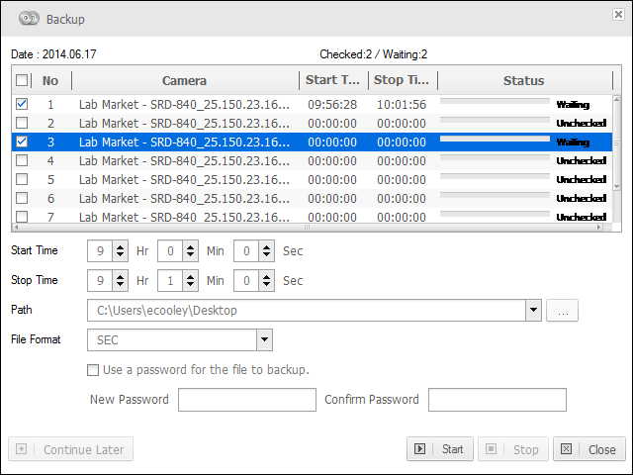Uncheck the checkbox for camera row 1

pyautogui.click(x=22, y=104)
